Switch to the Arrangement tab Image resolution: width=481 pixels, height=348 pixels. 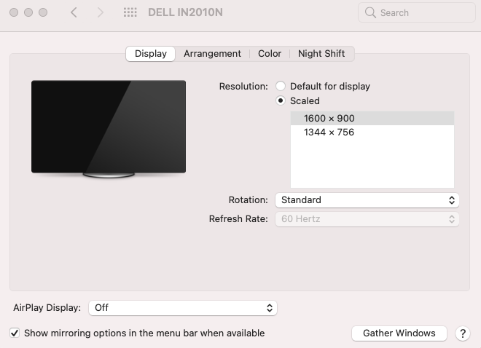tap(212, 54)
